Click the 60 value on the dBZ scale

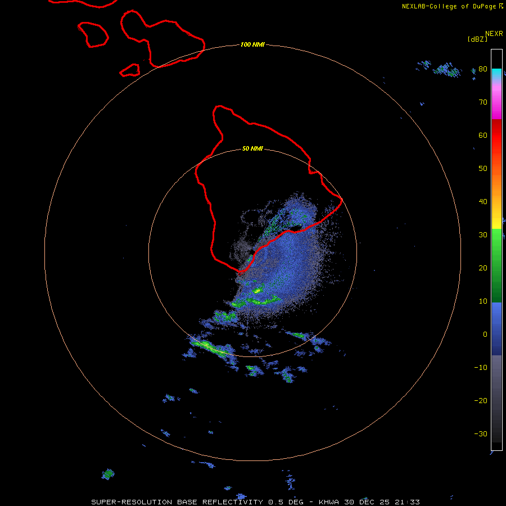[x=483, y=135]
